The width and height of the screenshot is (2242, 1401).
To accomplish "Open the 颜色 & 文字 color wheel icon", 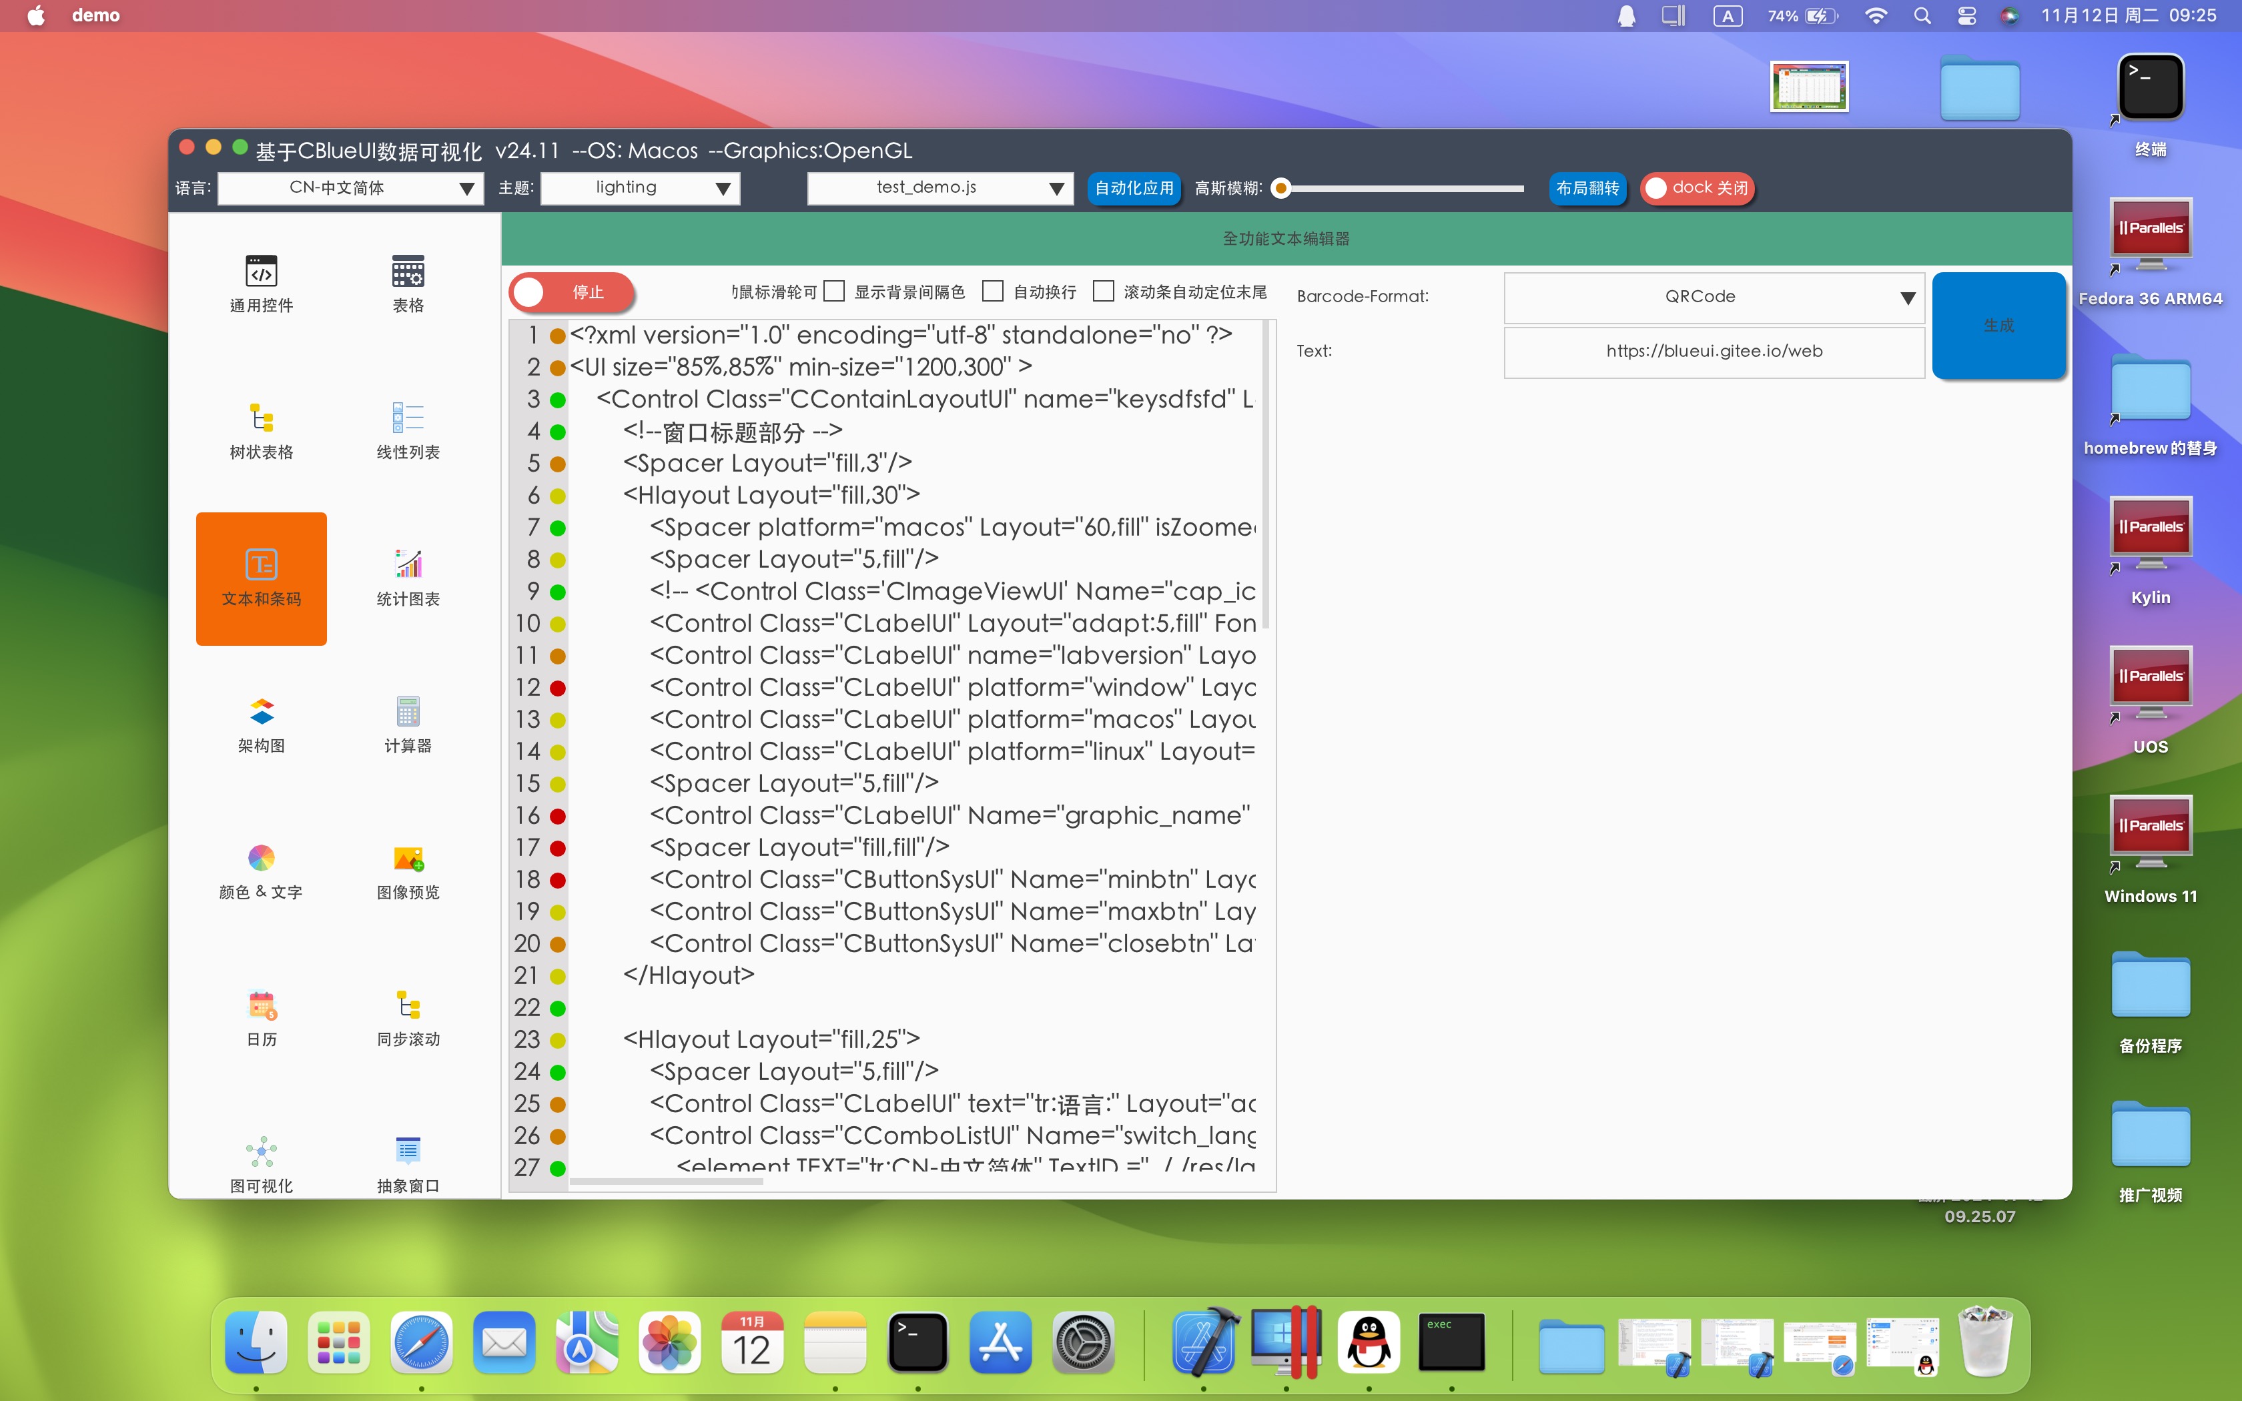I will [x=262, y=859].
